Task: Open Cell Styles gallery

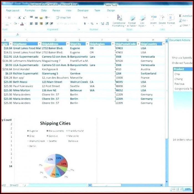Action: tap(142, 21)
